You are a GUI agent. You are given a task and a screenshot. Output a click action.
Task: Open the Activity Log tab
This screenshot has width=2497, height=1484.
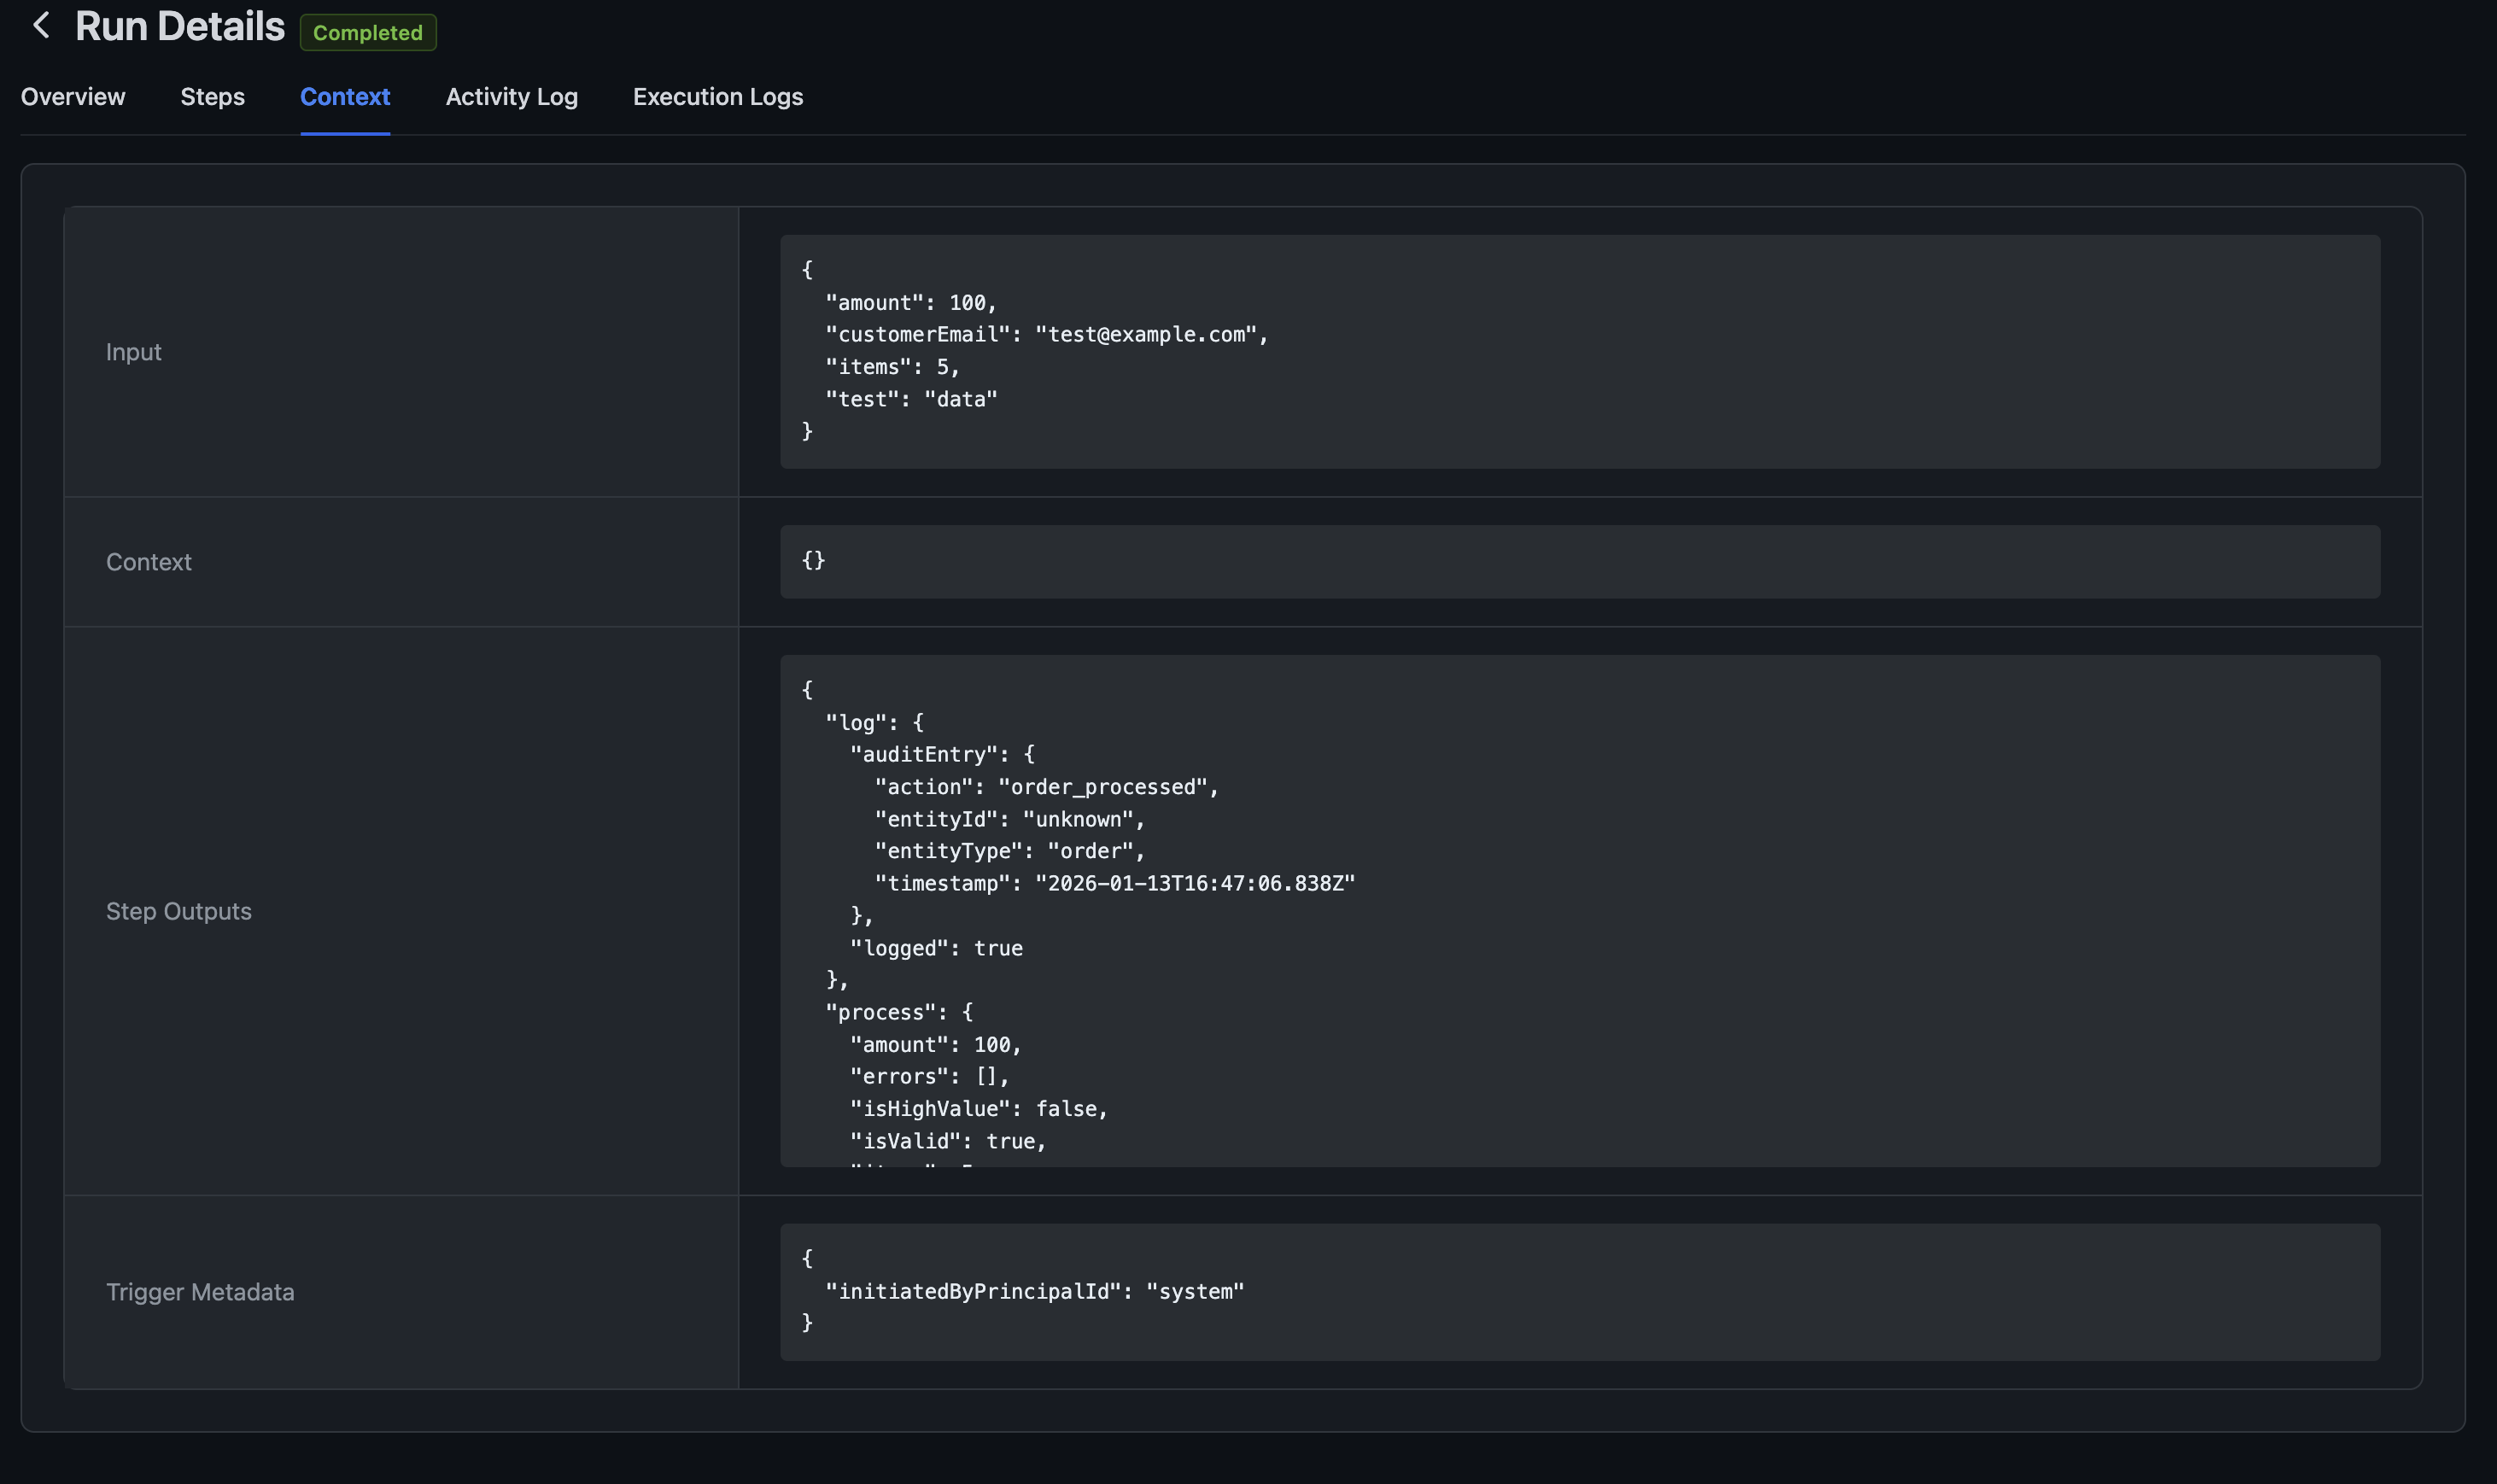(511, 97)
